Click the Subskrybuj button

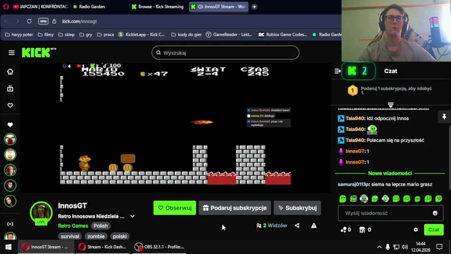(297, 208)
